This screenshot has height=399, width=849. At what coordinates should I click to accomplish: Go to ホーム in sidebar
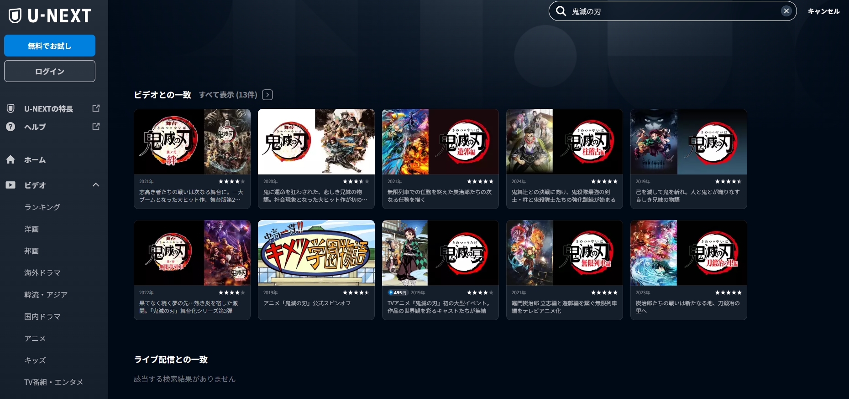35,160
